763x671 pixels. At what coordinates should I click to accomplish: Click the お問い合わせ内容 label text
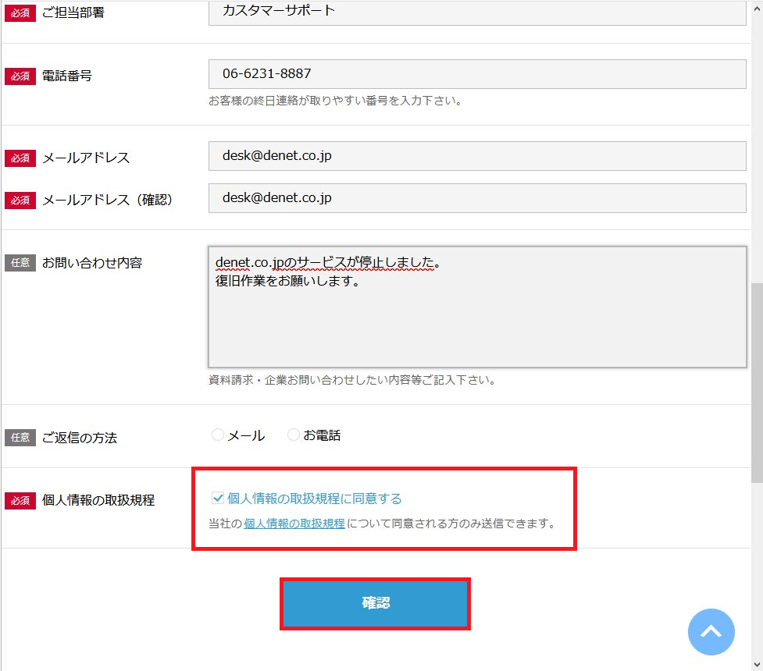pos(92,263)
